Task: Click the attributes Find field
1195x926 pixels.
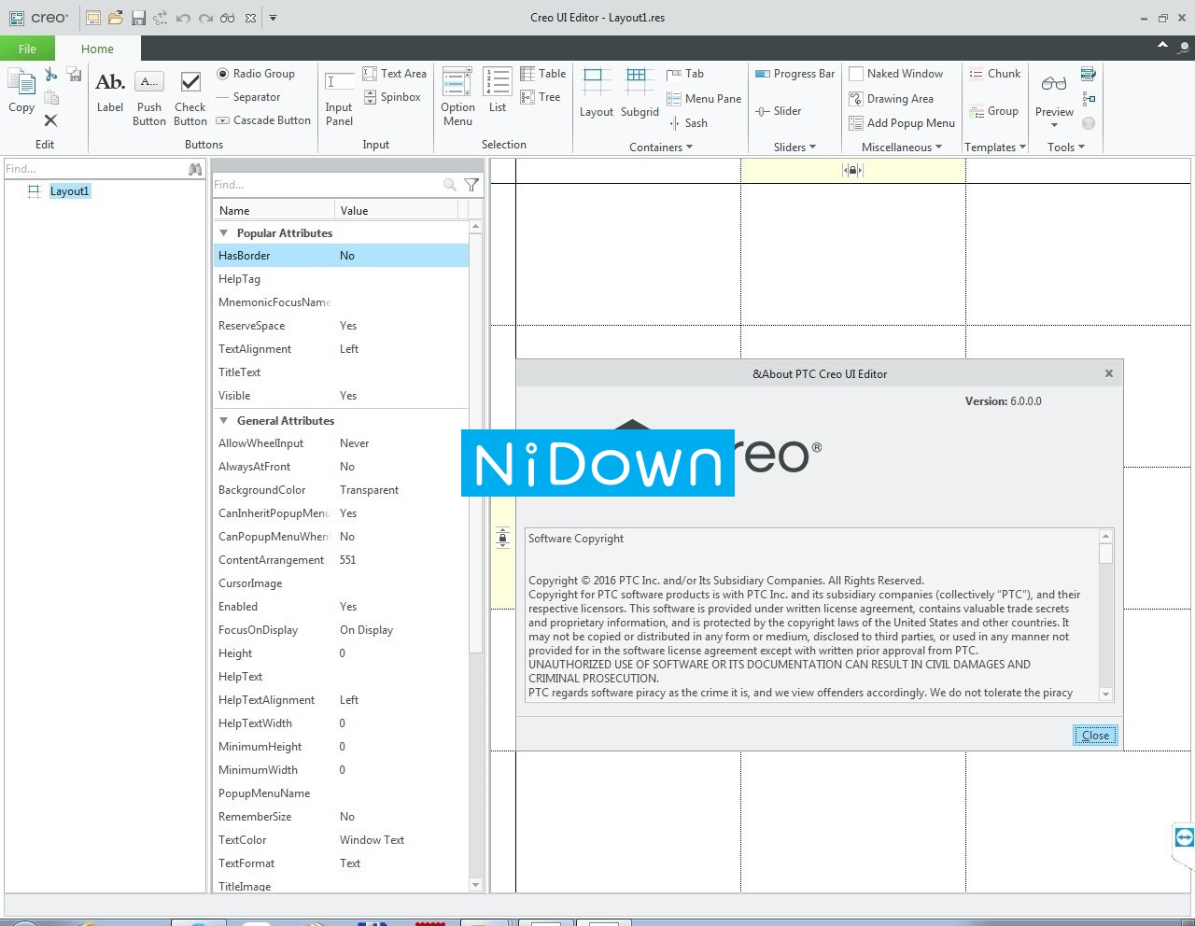Action: [x=327, y=185]
